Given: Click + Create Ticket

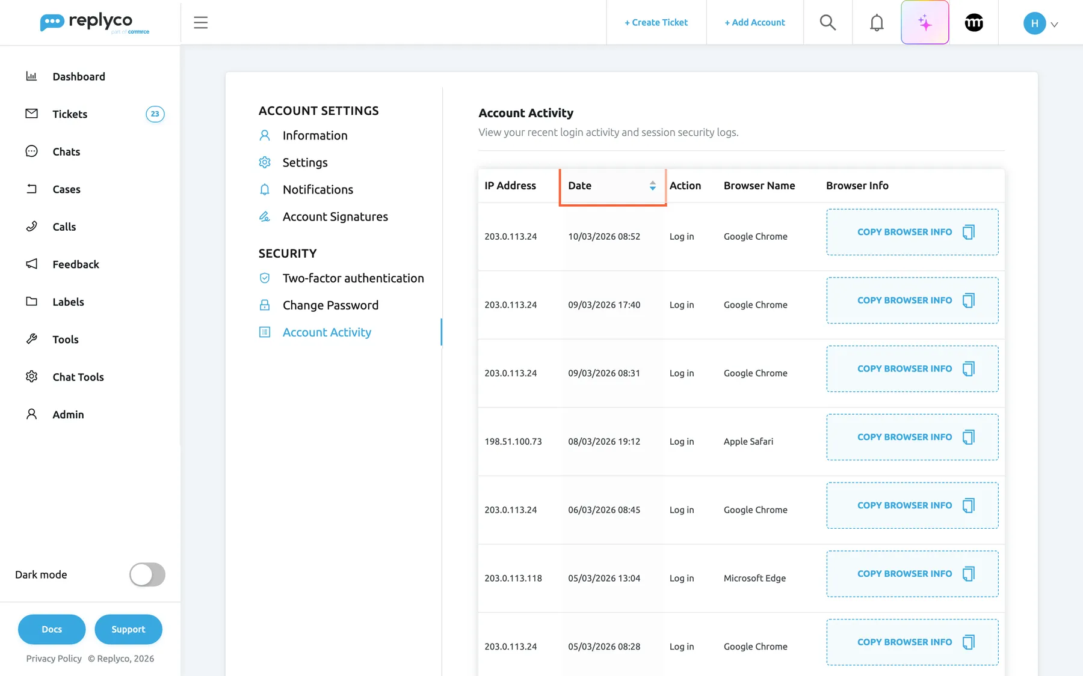Looking at the screenshot, I should (x=656, y=22).
